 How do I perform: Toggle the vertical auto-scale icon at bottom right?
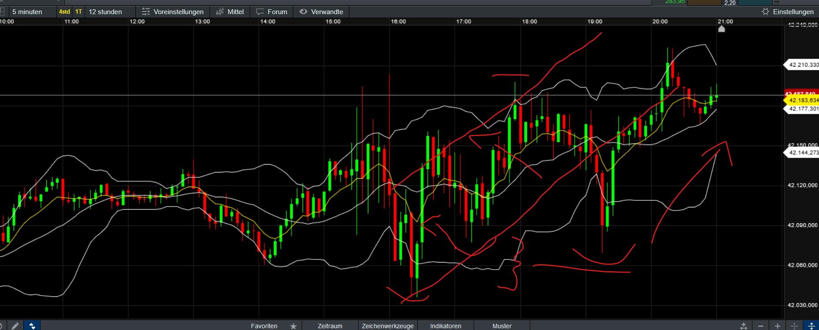click(811, 326)
